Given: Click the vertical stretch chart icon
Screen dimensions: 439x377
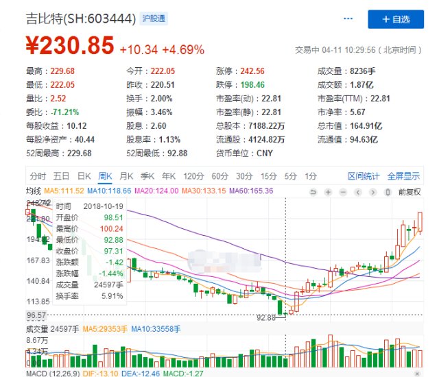Looking at the screenshot, I should (x=388, y=192).
